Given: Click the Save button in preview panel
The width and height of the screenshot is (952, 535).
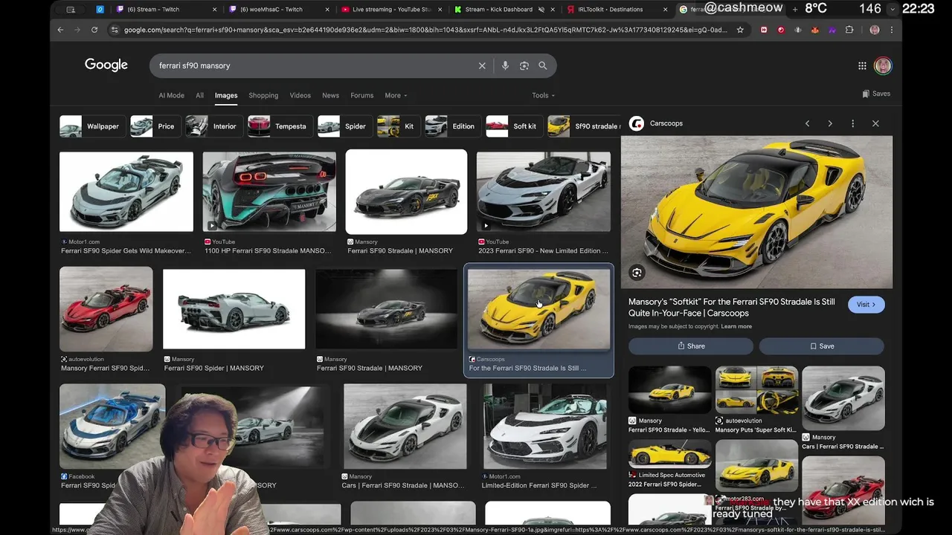Looking at the screenshot, I should tap(822, 346).
